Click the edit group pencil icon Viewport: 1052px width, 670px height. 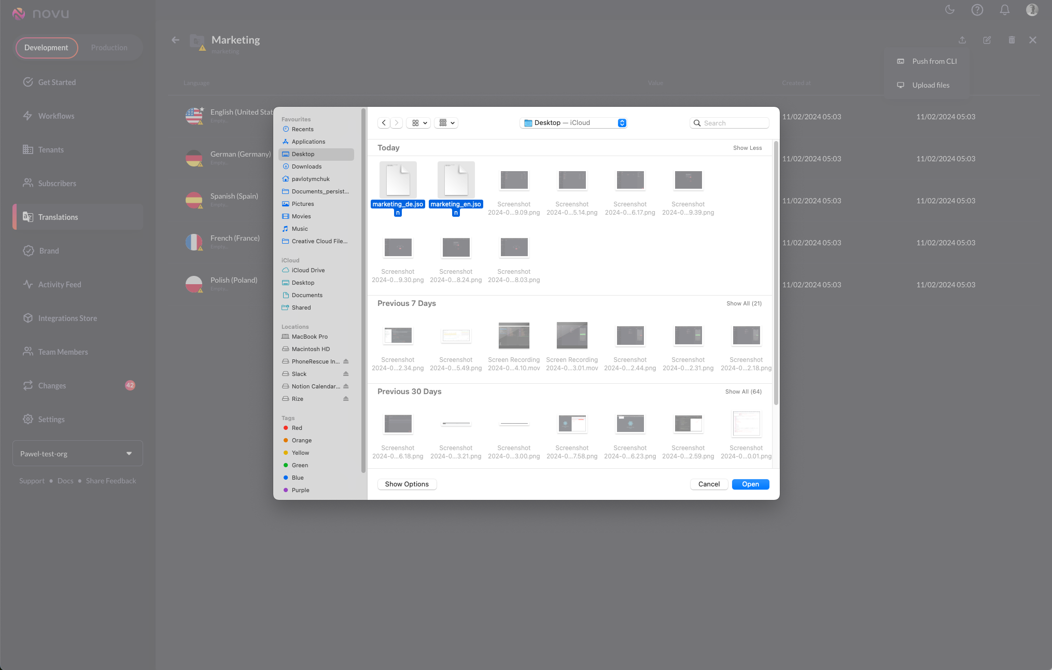coord(987,40)
